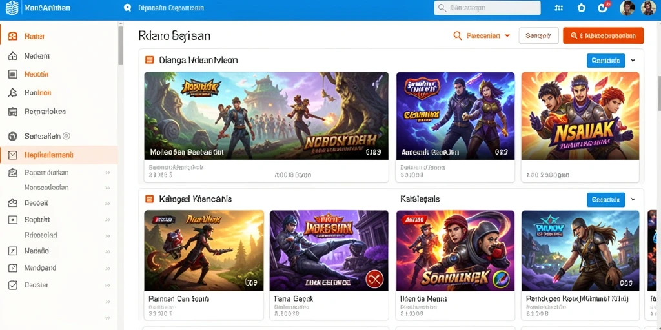Open the purple two-character game thumbnail

(455, 116)
